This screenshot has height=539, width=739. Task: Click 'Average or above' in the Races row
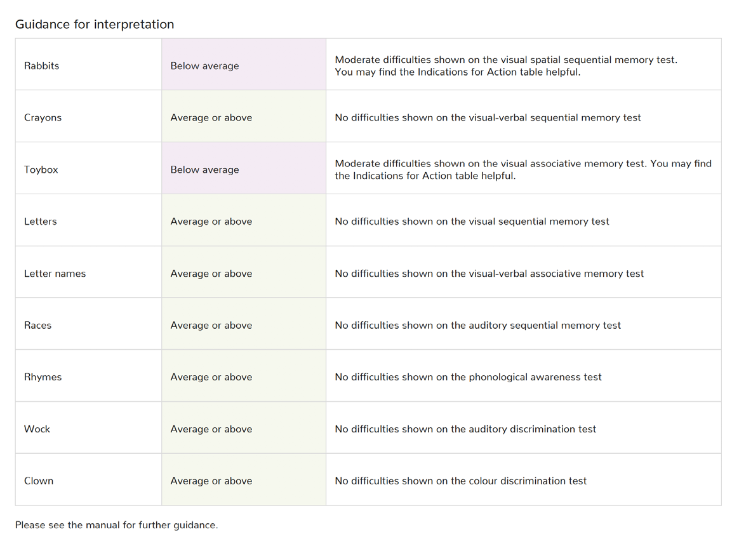coord(211,326)
